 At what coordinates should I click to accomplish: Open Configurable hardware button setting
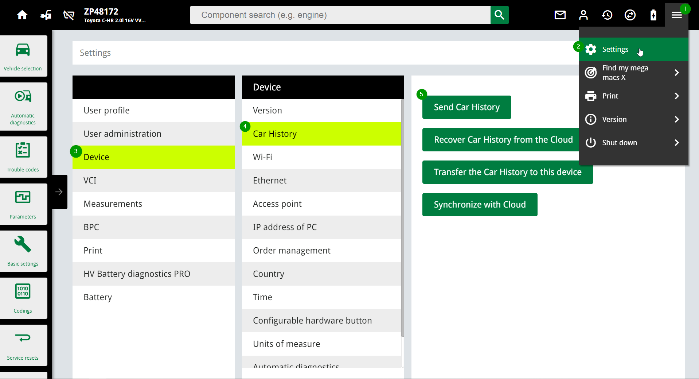pos(321,321)
